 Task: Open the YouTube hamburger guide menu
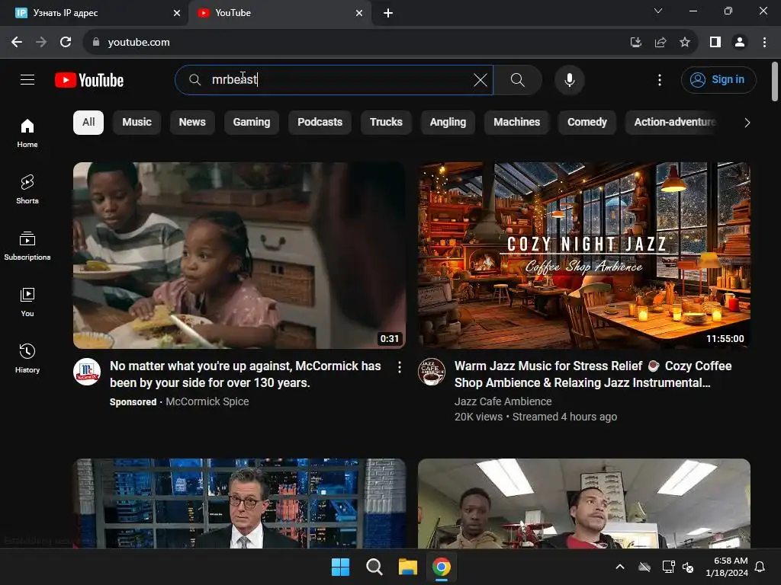tap(27, 79)
